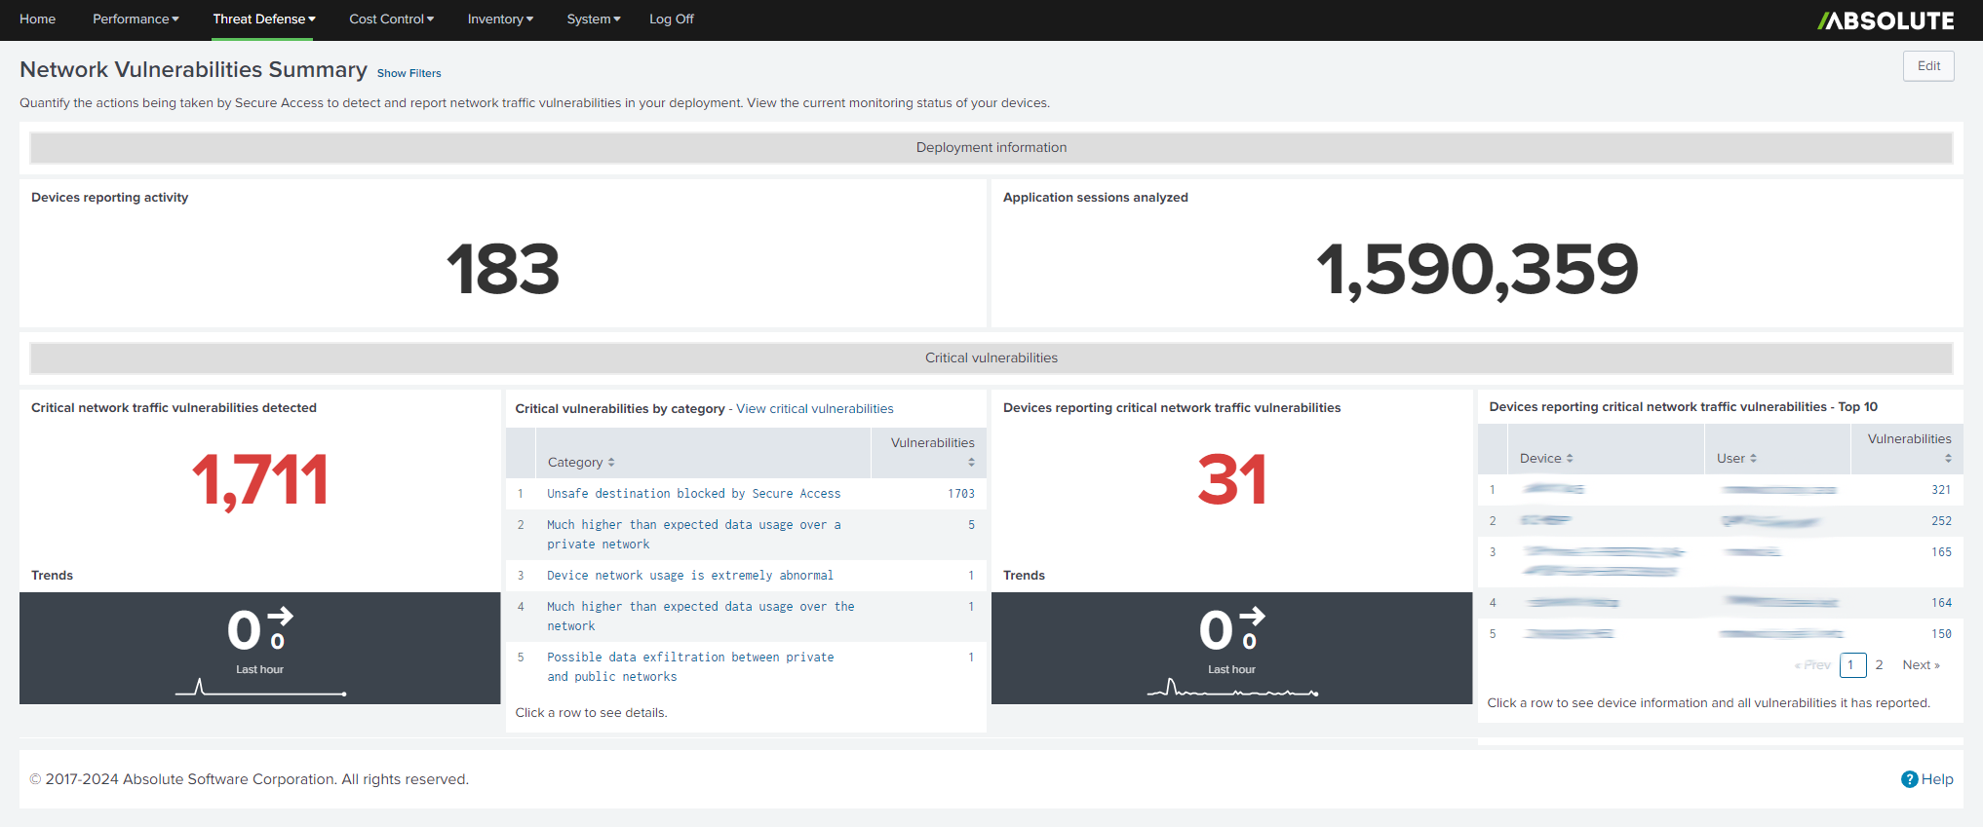This screenshot has width=1983, height=827.
Task: Click the Absolute logo
Action: (x=1886, y=20)
